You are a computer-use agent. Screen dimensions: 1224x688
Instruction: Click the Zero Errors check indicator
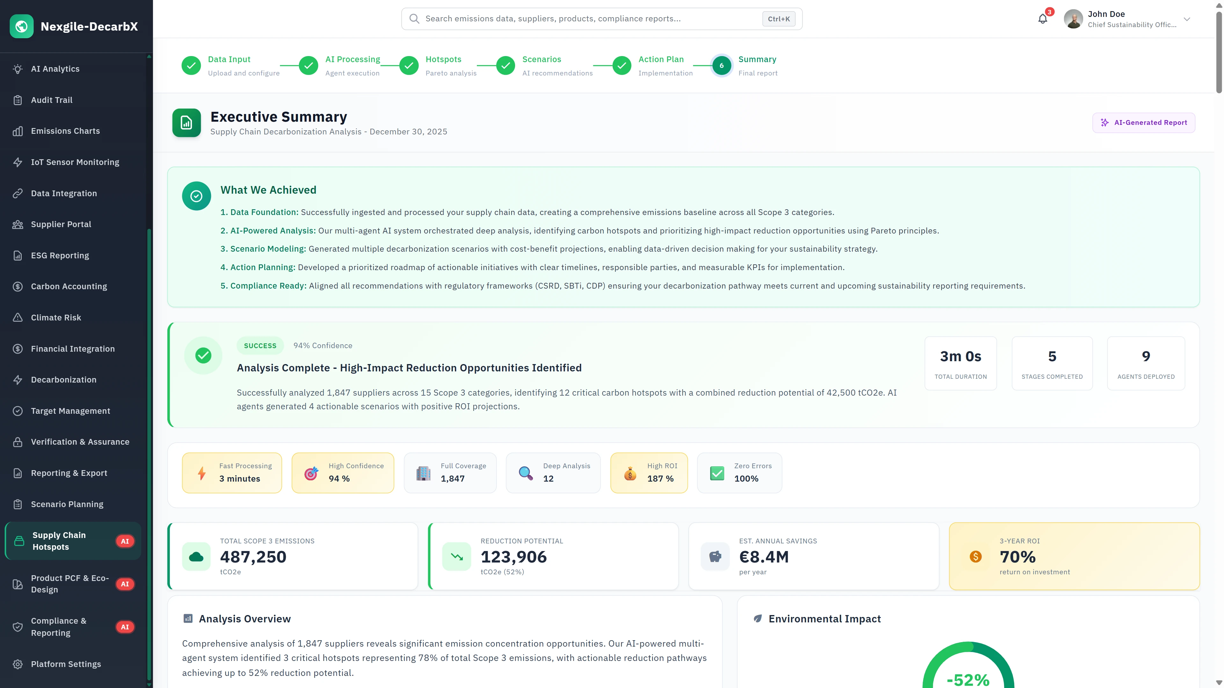coord(718,473)
